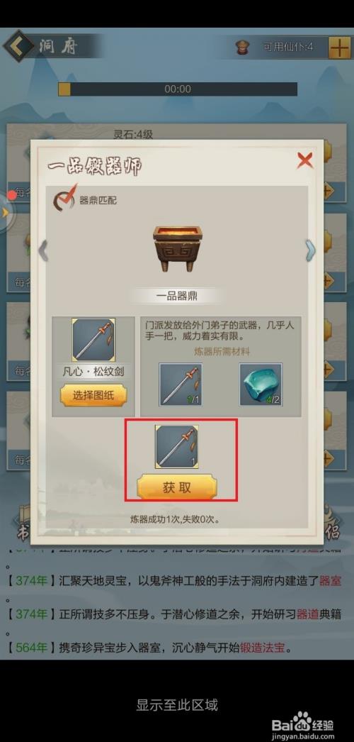This screenshot has width=354, height=742.
Task: Switch to the previous cauldron with the left arrow
Action: pos(43,250)
